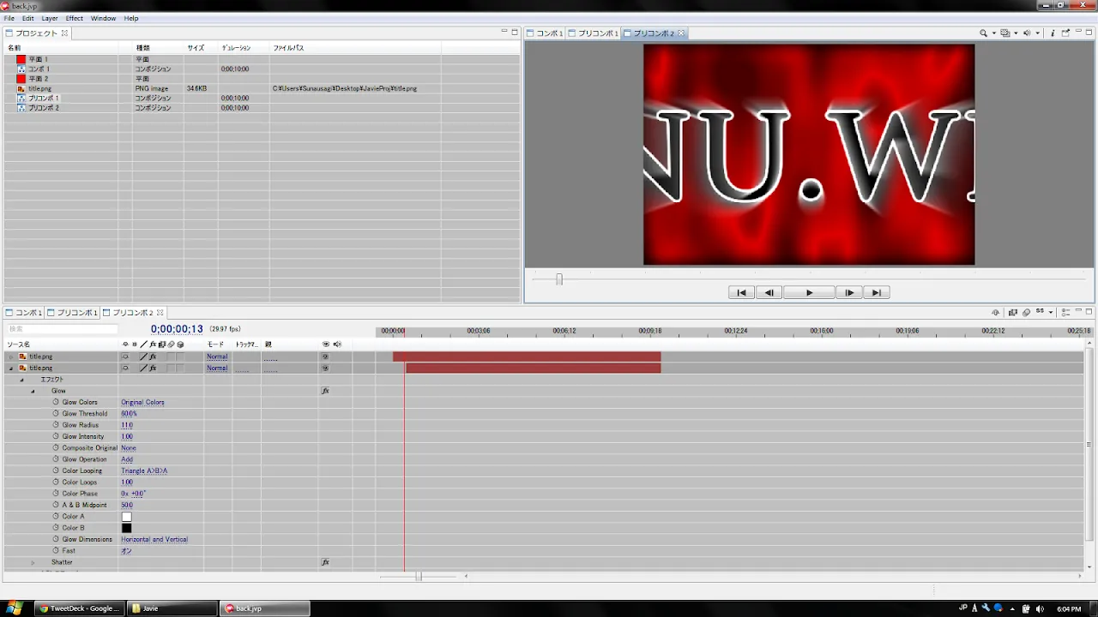Click the frame blend icon in timeline toolbar
The width and height of the screenshot is (1098, 617).
tap(1013, 313)
